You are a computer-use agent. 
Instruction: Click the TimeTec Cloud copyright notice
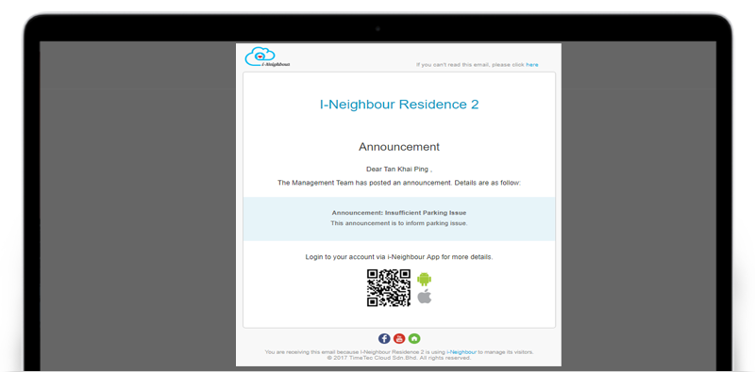coord(399,358)
